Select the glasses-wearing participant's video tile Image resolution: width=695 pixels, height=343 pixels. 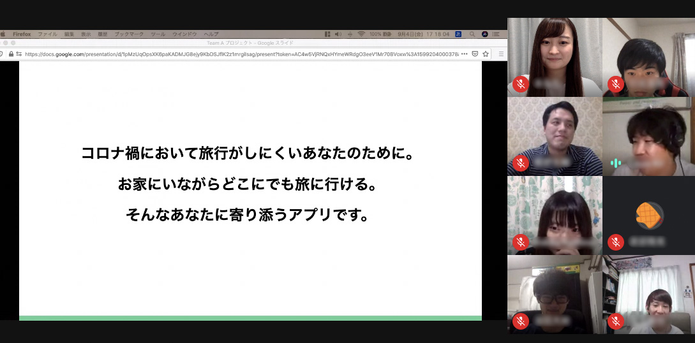coord(555,295)
